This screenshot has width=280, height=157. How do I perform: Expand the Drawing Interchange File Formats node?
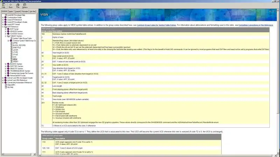[6, 73]
